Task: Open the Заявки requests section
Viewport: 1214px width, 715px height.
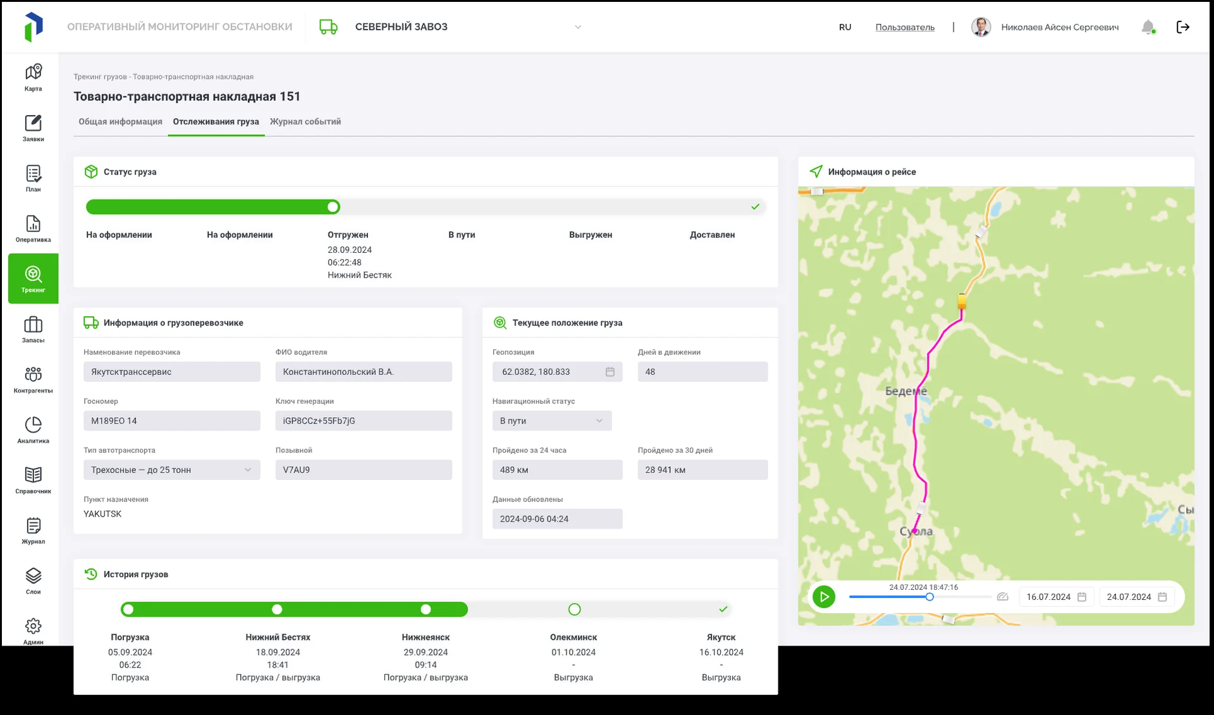Action: click(x=33, y=128)
